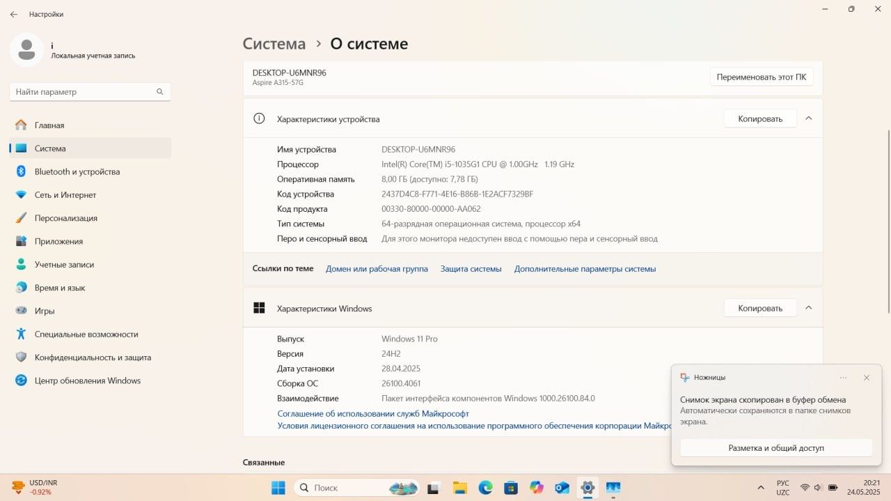Open the Условия лицензионного соглашения link
Screen dimensions: 891x501
coord(474,426)
